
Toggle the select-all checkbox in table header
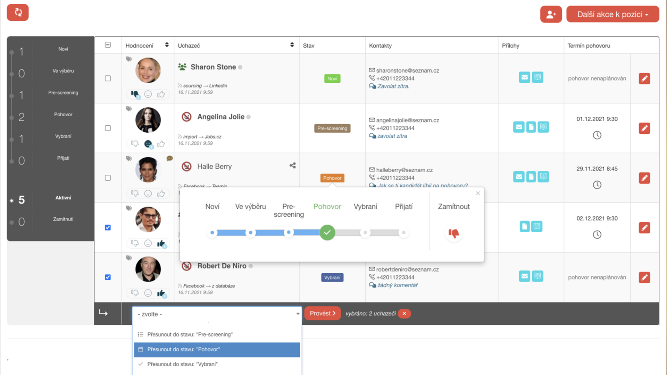(108, 45)
